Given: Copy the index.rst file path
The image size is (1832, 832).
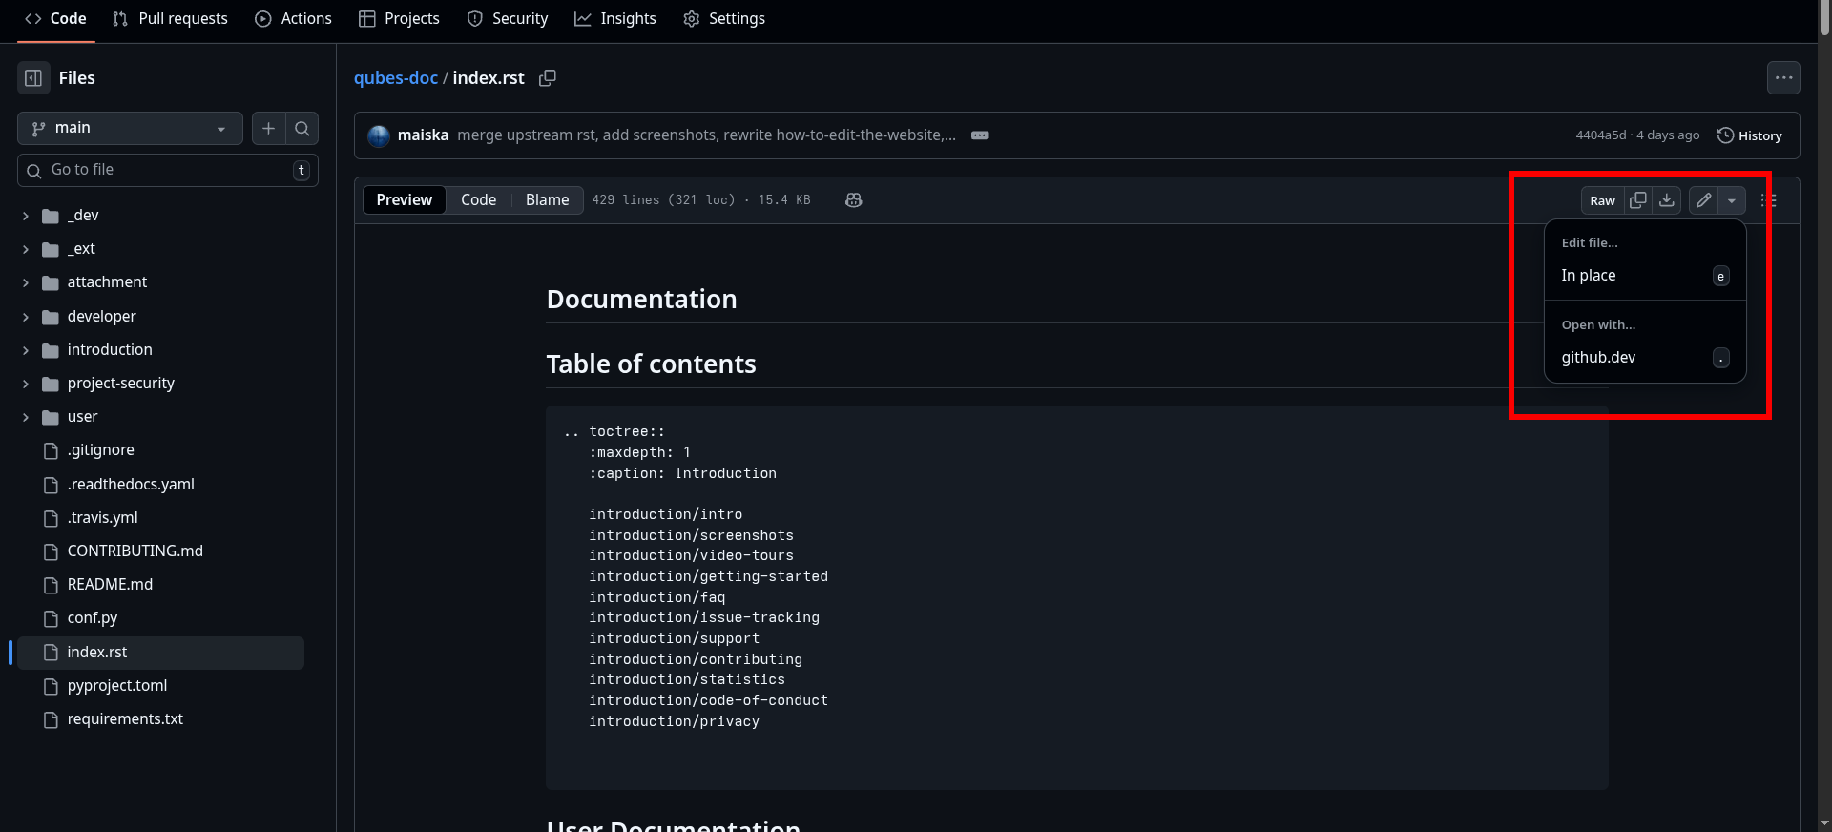Looking at the screenshot, I should tap(547, 78).
